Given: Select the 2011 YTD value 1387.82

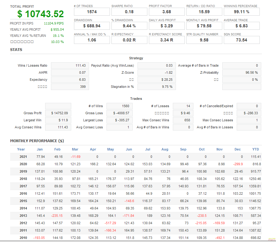Looking at the screenshot, I should (x=255, y=230).
